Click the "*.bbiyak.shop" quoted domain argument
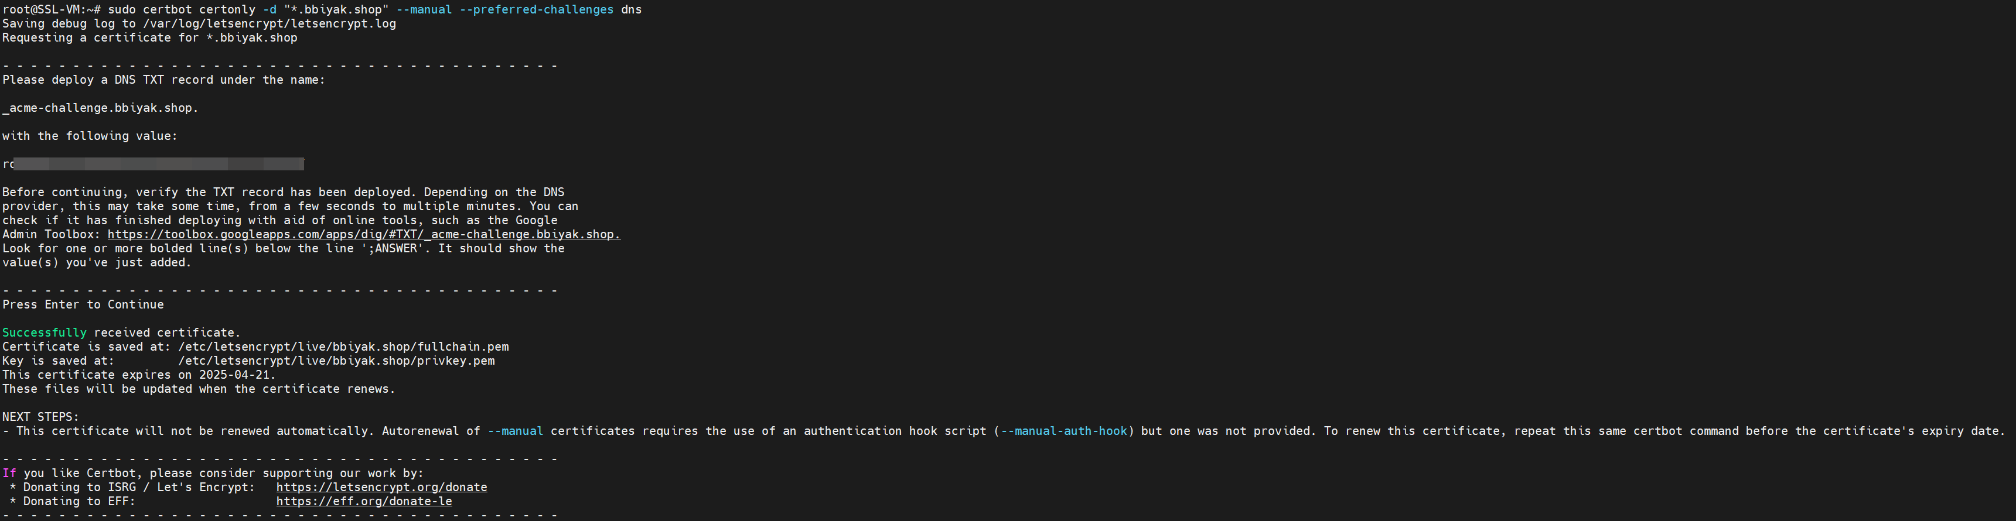 (x=336, y=9)
